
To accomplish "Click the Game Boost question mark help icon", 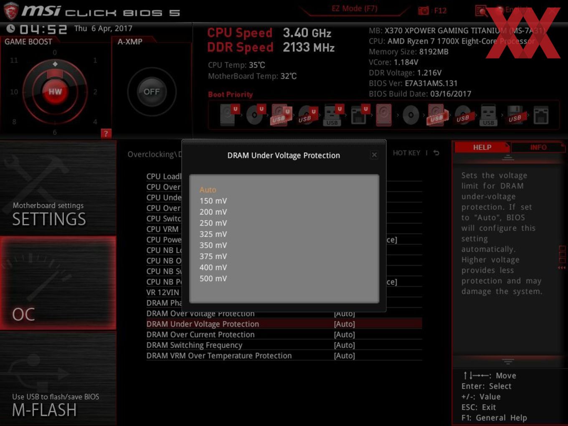I will pos(106,134).
